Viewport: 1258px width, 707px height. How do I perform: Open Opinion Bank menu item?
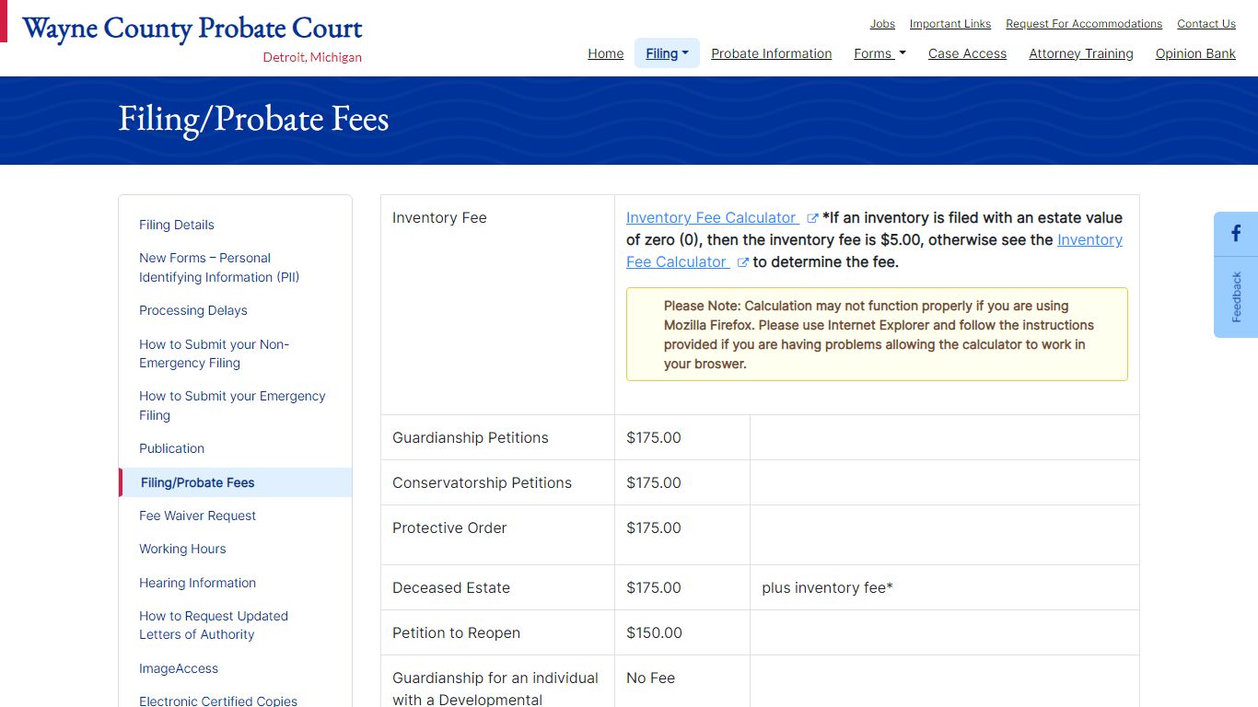(1195, 53)
